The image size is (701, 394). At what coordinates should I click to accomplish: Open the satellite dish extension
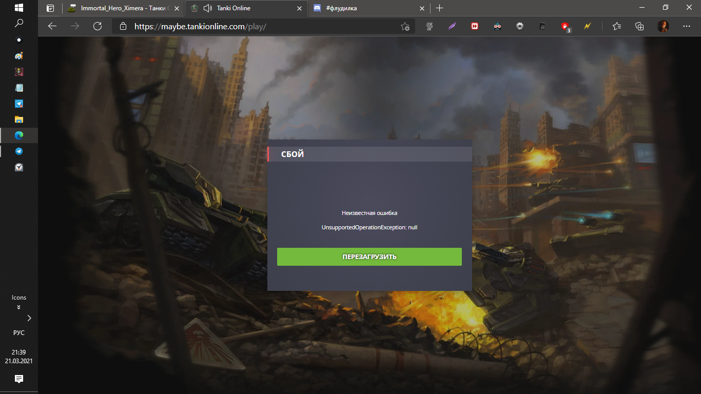pos(430,26)
